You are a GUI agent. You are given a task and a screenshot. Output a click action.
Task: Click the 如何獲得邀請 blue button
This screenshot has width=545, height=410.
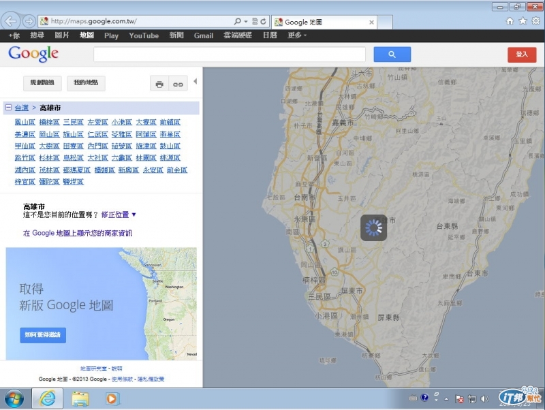point(43,335)
